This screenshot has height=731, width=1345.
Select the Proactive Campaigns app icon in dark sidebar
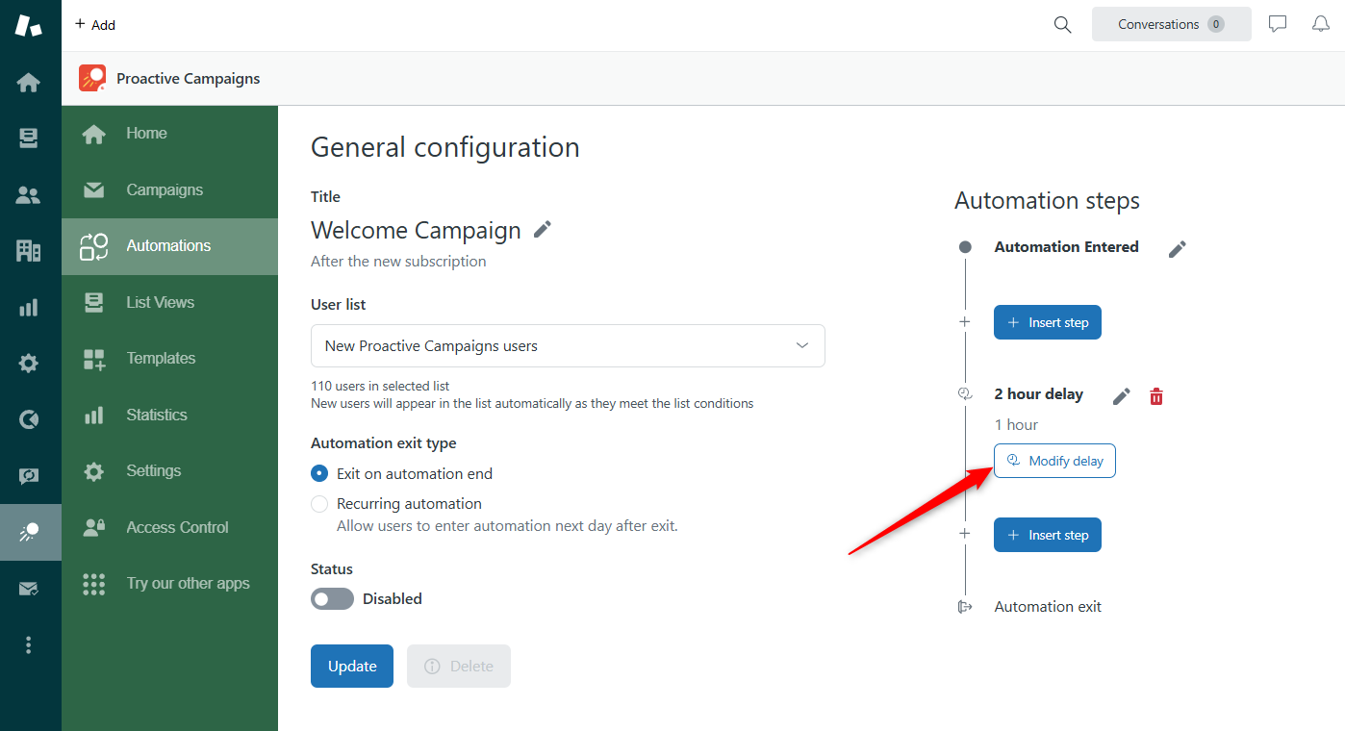tap(29, 532)
